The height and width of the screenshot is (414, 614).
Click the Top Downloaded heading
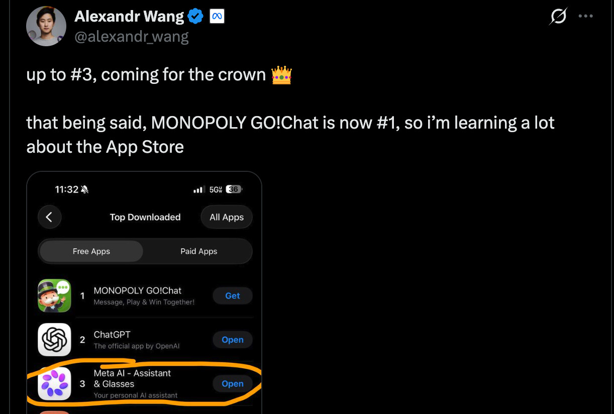[145, 217]
